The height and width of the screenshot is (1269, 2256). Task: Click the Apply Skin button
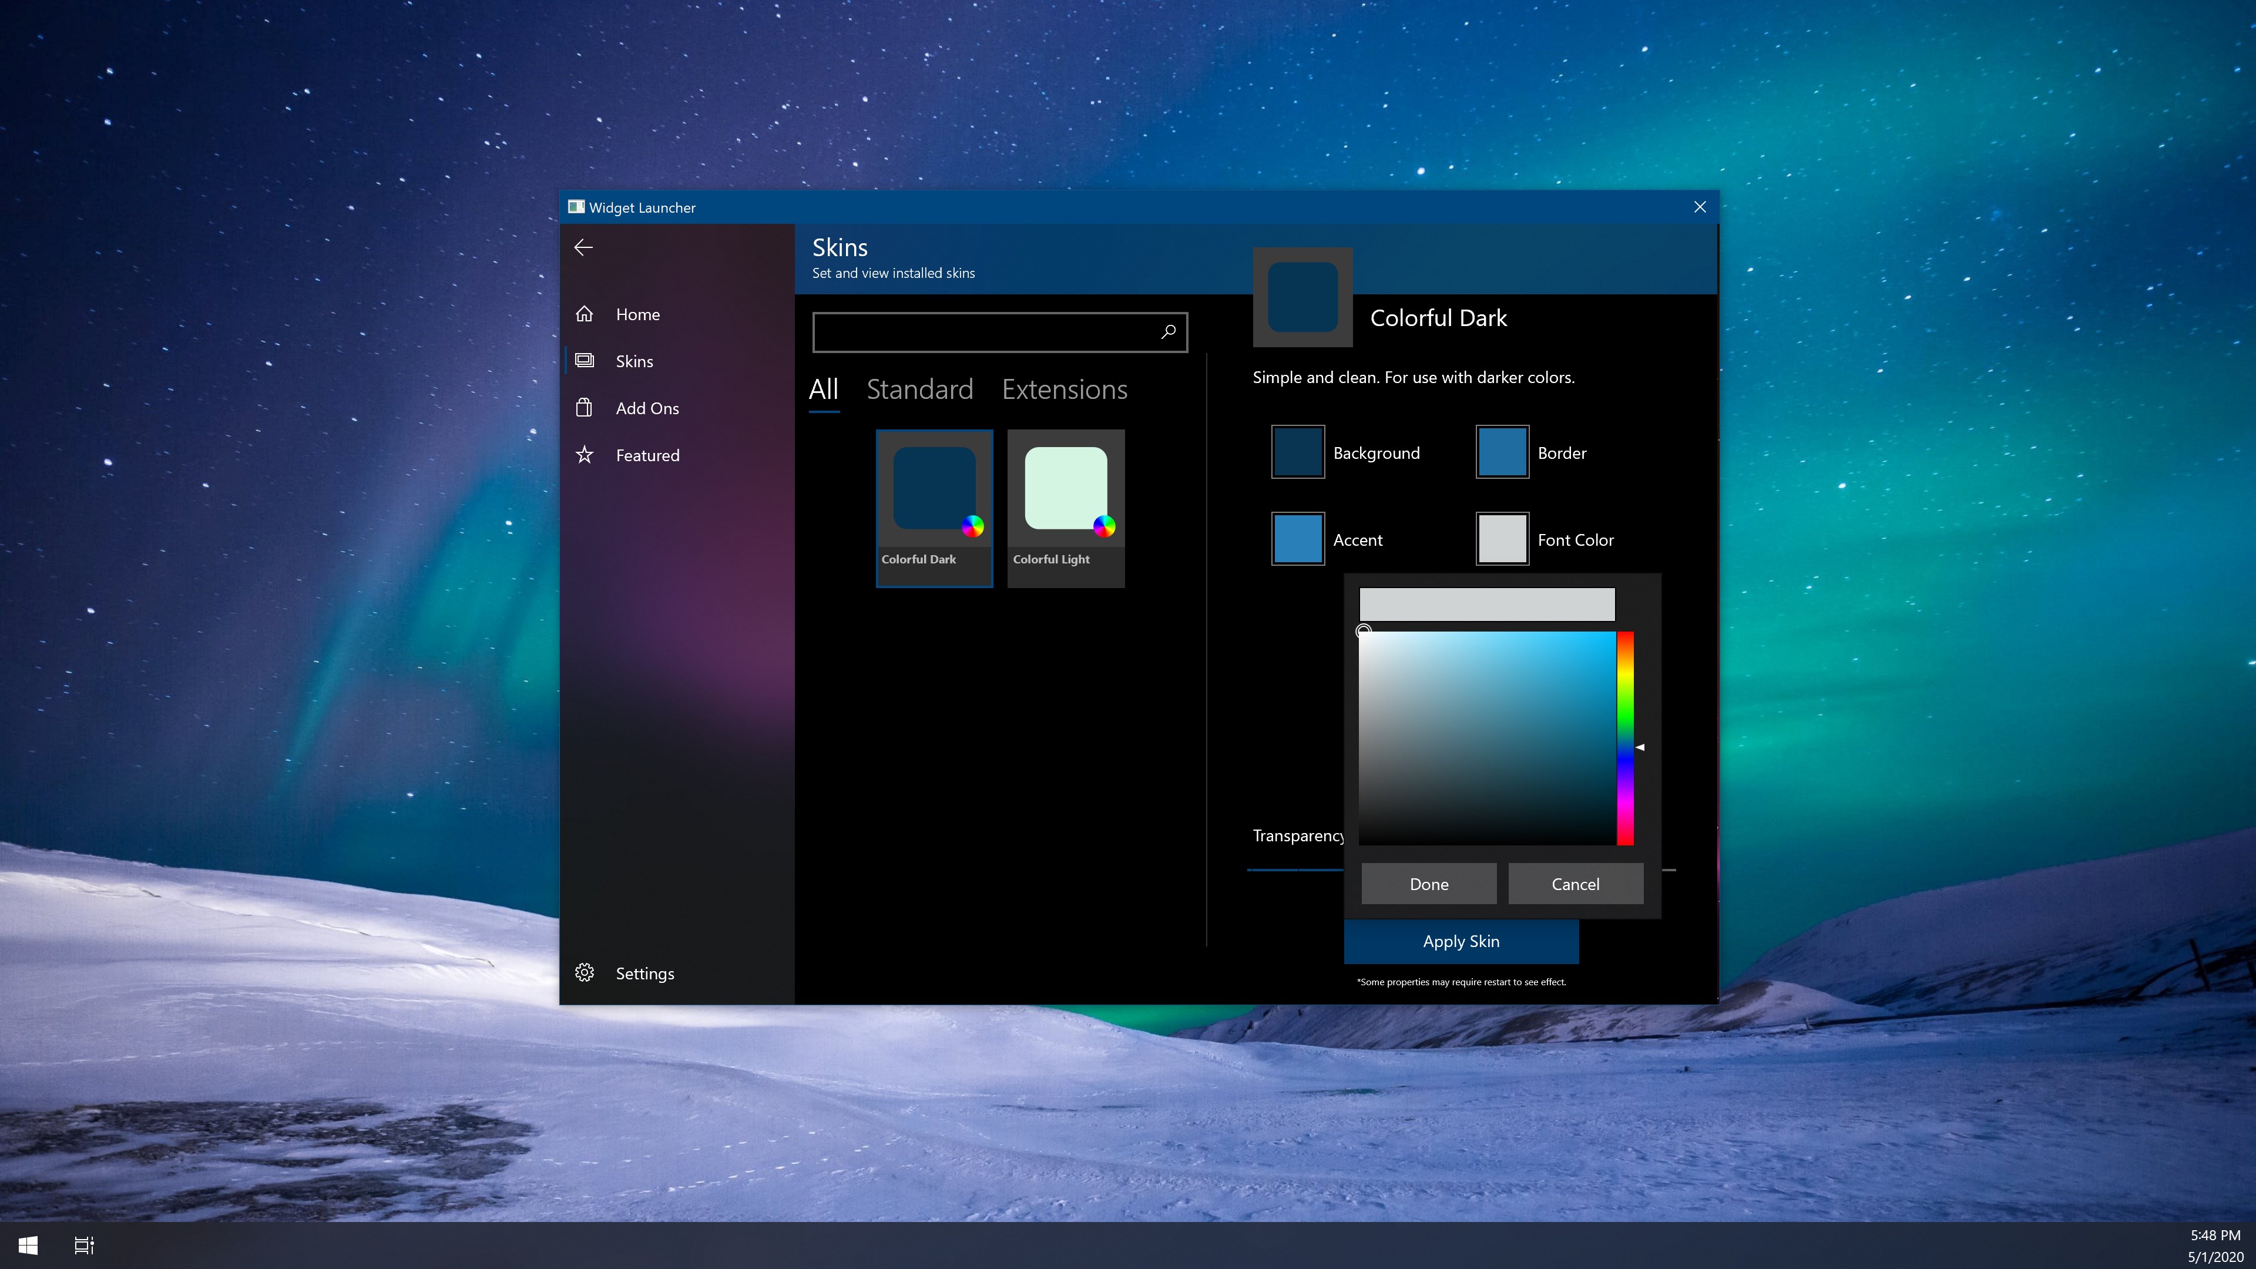1460,941
